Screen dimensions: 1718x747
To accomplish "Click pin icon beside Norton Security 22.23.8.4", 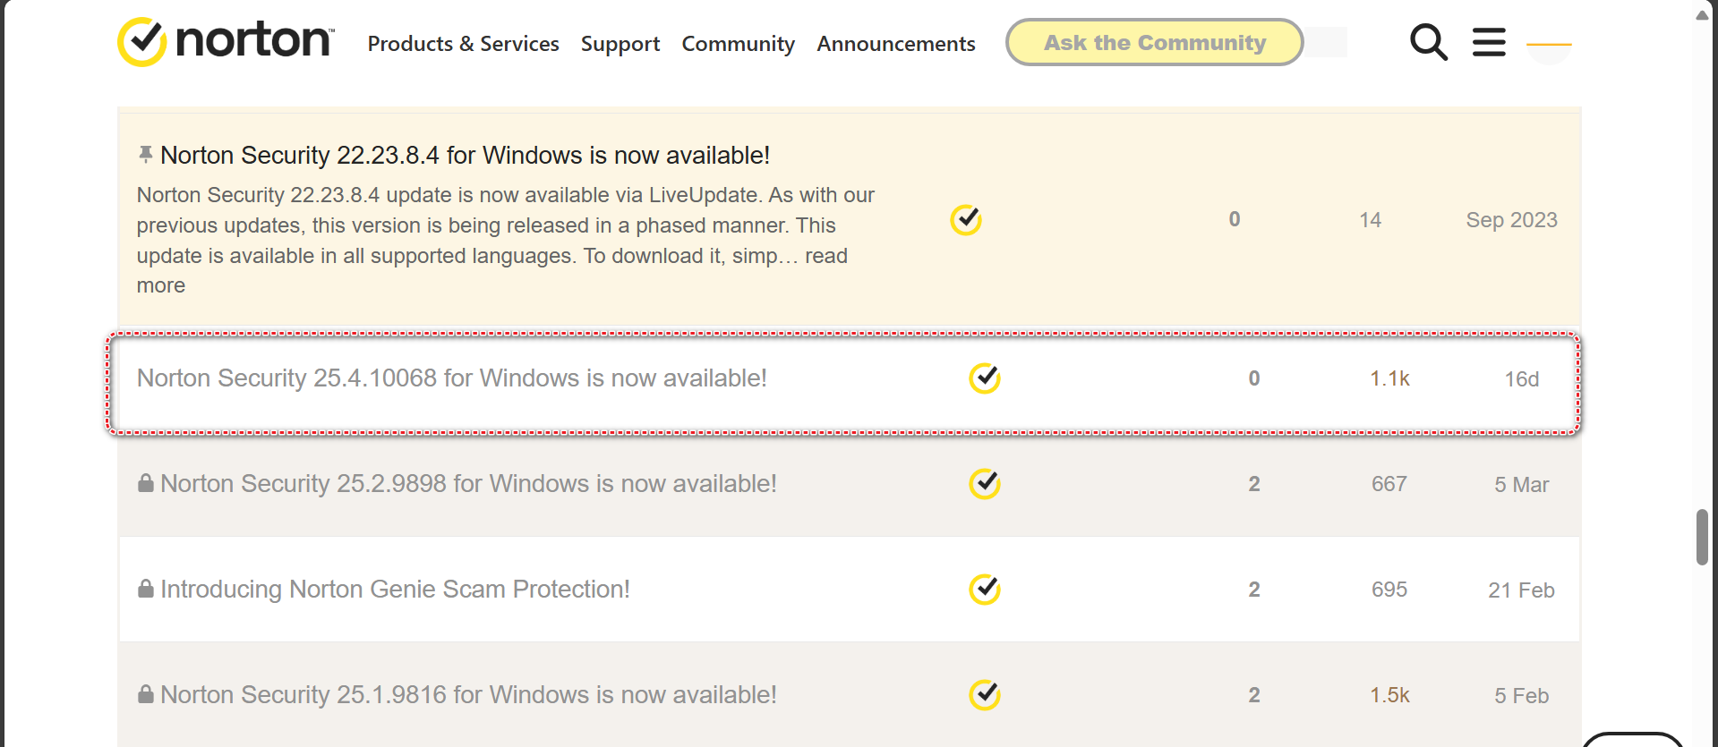I will 145,155.
